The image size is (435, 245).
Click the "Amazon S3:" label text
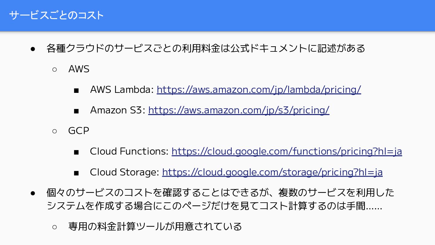pyautogui.click(x=118, y=110)
